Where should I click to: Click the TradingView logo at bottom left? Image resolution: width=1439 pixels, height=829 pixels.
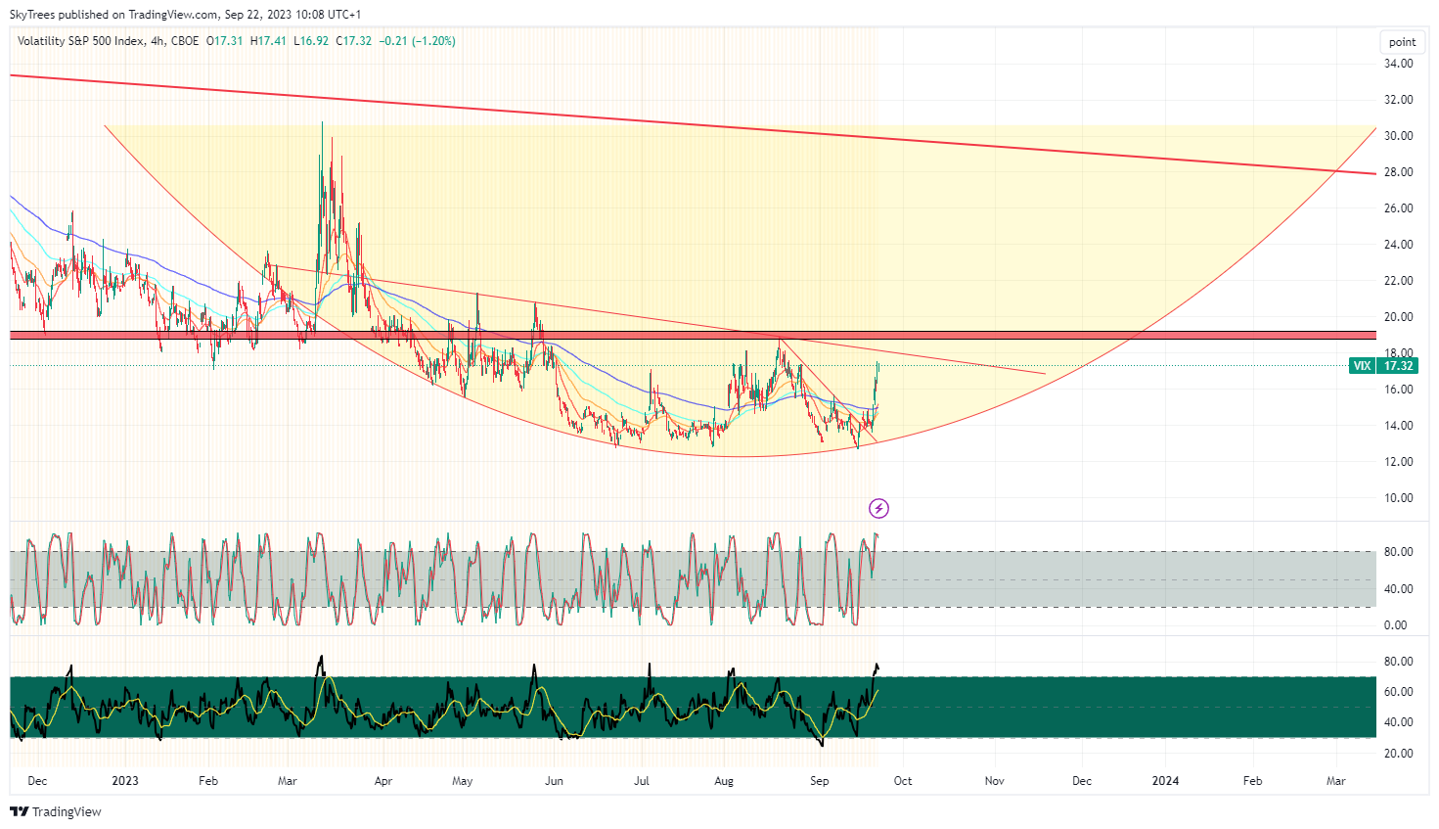pyautogui.click(x=56, y=811)
